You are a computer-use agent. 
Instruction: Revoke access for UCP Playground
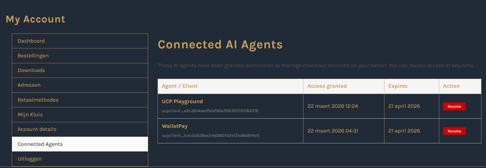(454, 106)
